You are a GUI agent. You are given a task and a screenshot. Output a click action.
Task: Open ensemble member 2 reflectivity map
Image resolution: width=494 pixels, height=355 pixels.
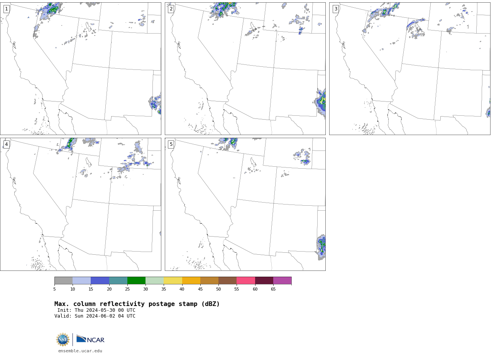245,69
